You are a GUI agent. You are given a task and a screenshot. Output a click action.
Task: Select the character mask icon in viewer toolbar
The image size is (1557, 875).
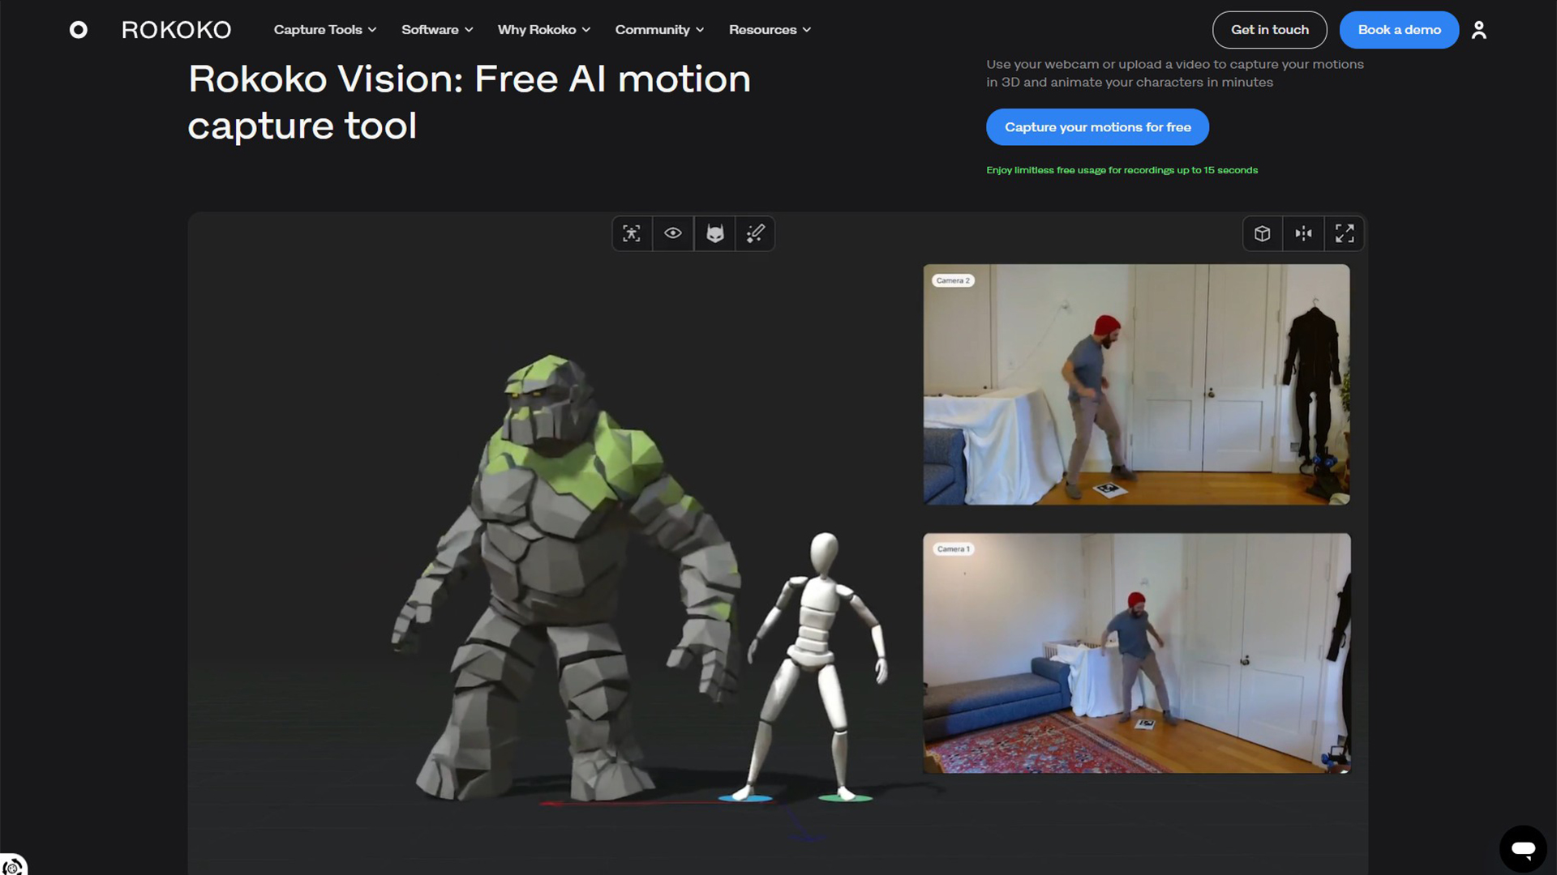715,233
